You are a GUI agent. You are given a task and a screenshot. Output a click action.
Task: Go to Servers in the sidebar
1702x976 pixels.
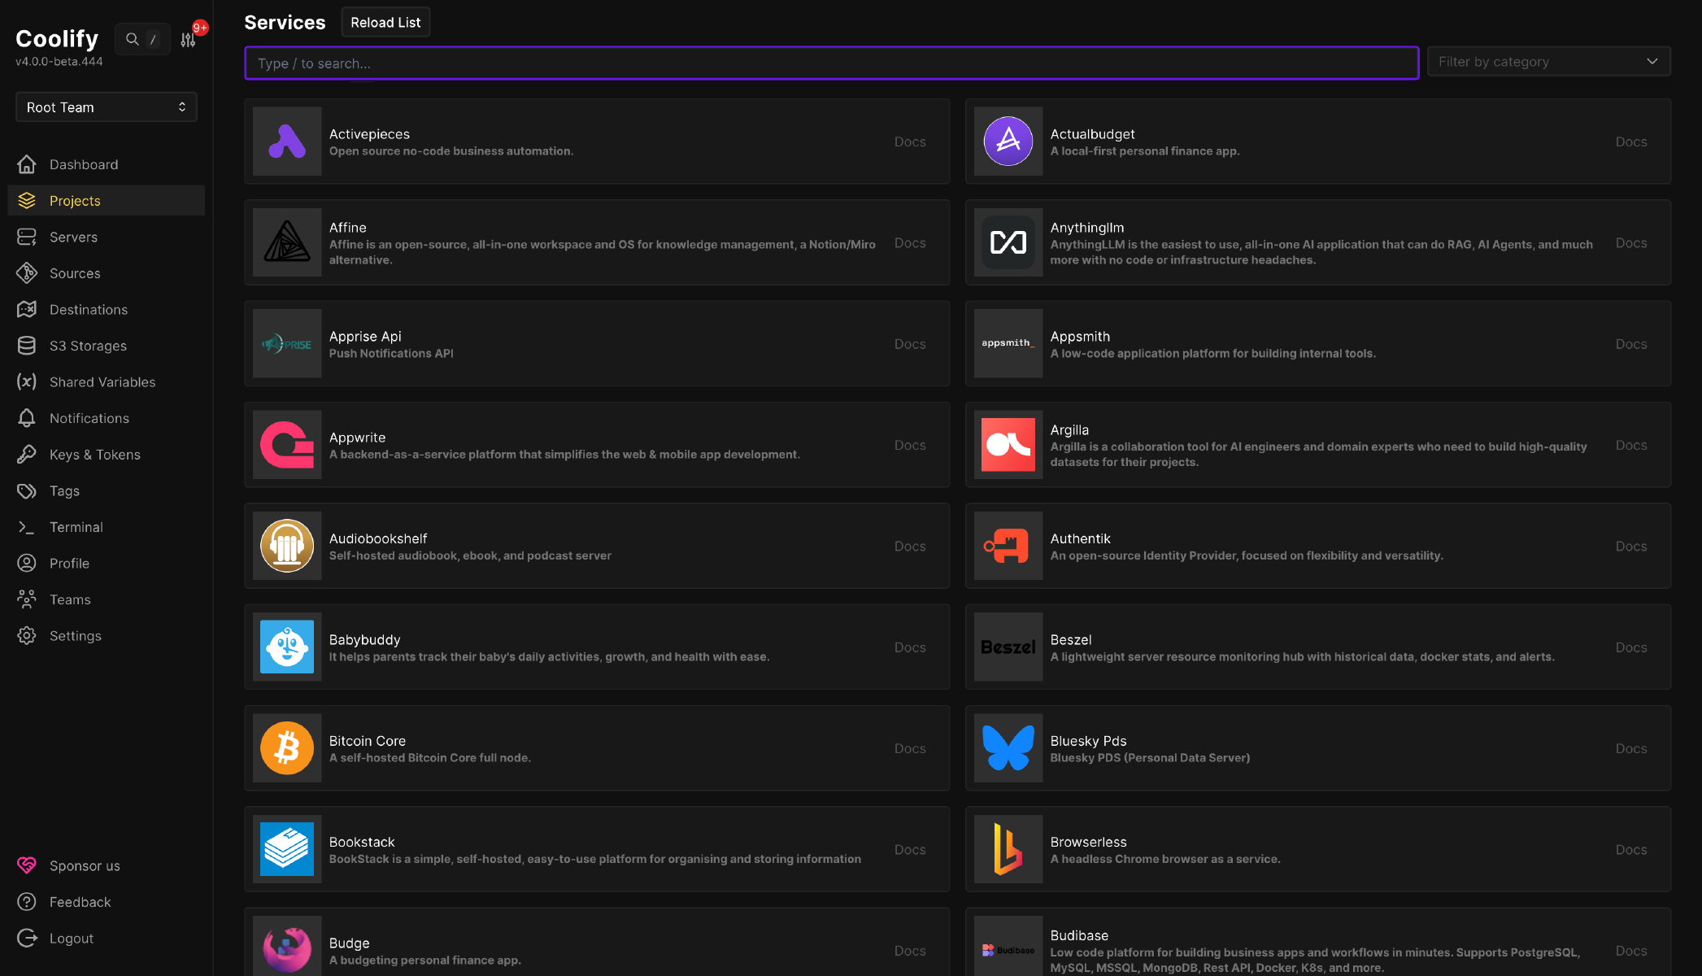coord(73,237)
